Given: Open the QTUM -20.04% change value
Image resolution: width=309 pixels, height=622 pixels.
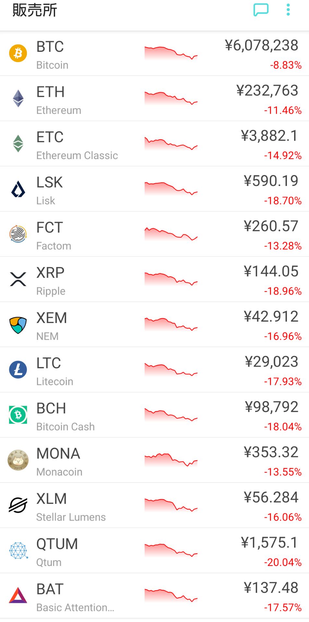Looking at the screenshot, I should pos(283,562).
